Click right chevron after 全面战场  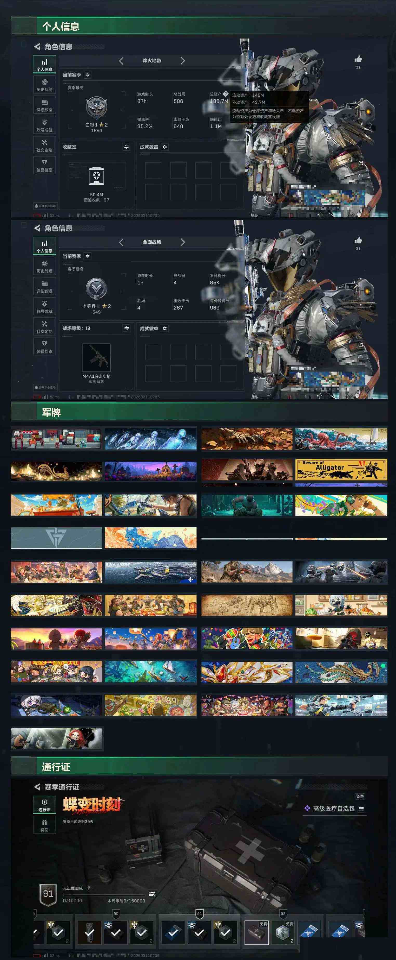[182, 242]
